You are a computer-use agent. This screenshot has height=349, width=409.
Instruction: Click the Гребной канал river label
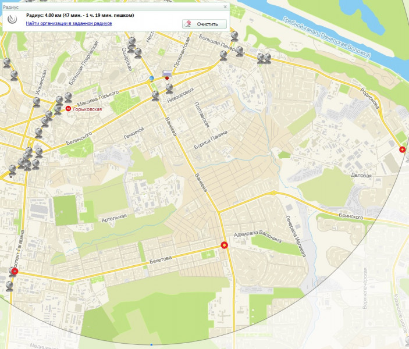(x=326, y=37)
